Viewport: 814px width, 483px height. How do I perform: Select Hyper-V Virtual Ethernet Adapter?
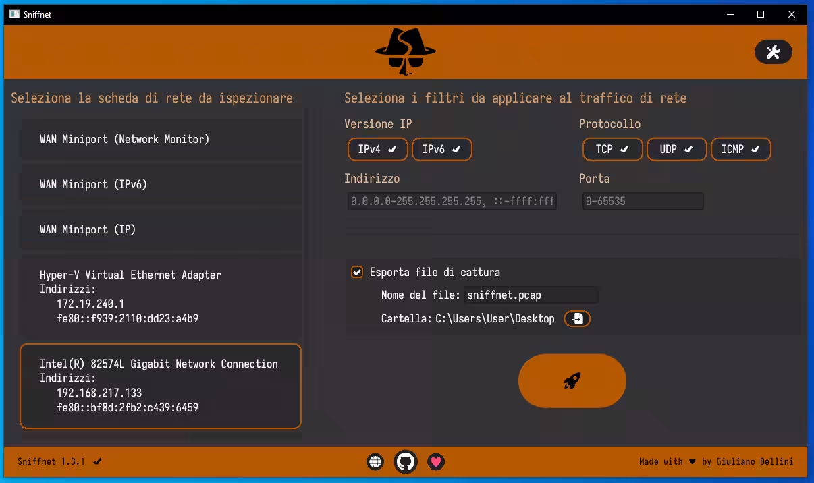tap(161, 296)
